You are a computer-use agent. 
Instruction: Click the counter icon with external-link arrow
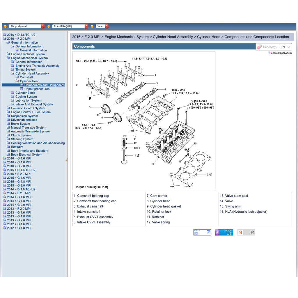[202, 232]
